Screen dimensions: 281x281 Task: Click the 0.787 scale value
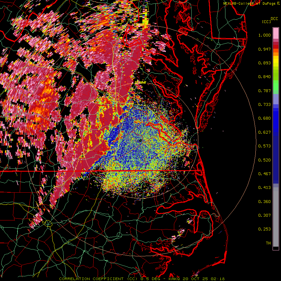pyautogui.click(x=264, y=91)
